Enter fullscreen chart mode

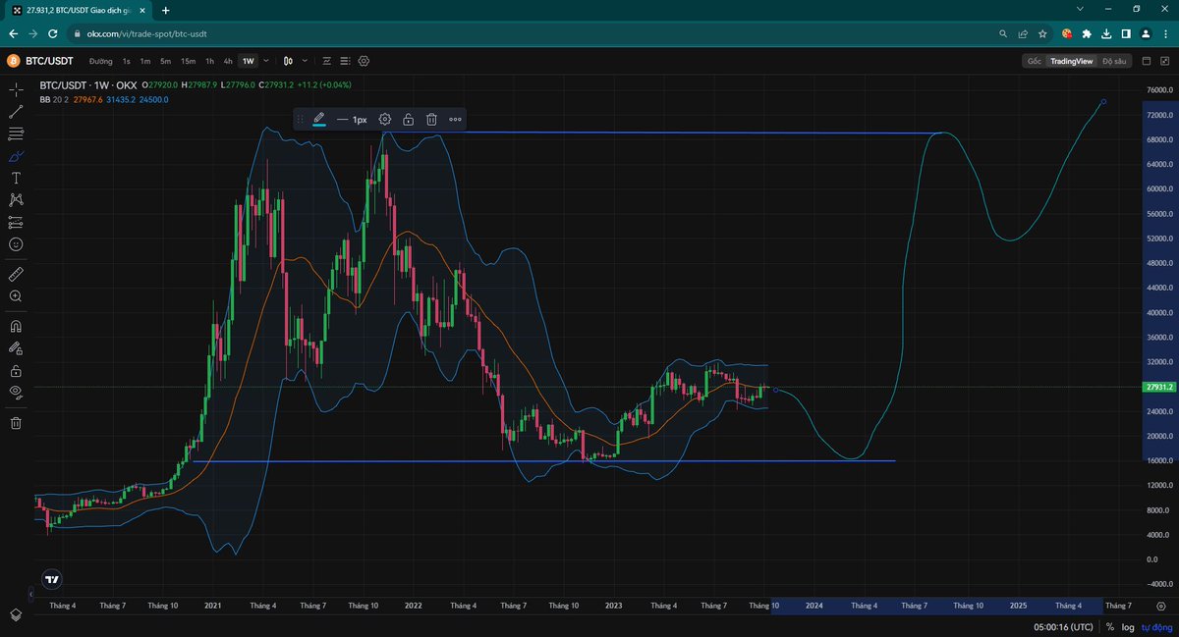[1164, 61]
